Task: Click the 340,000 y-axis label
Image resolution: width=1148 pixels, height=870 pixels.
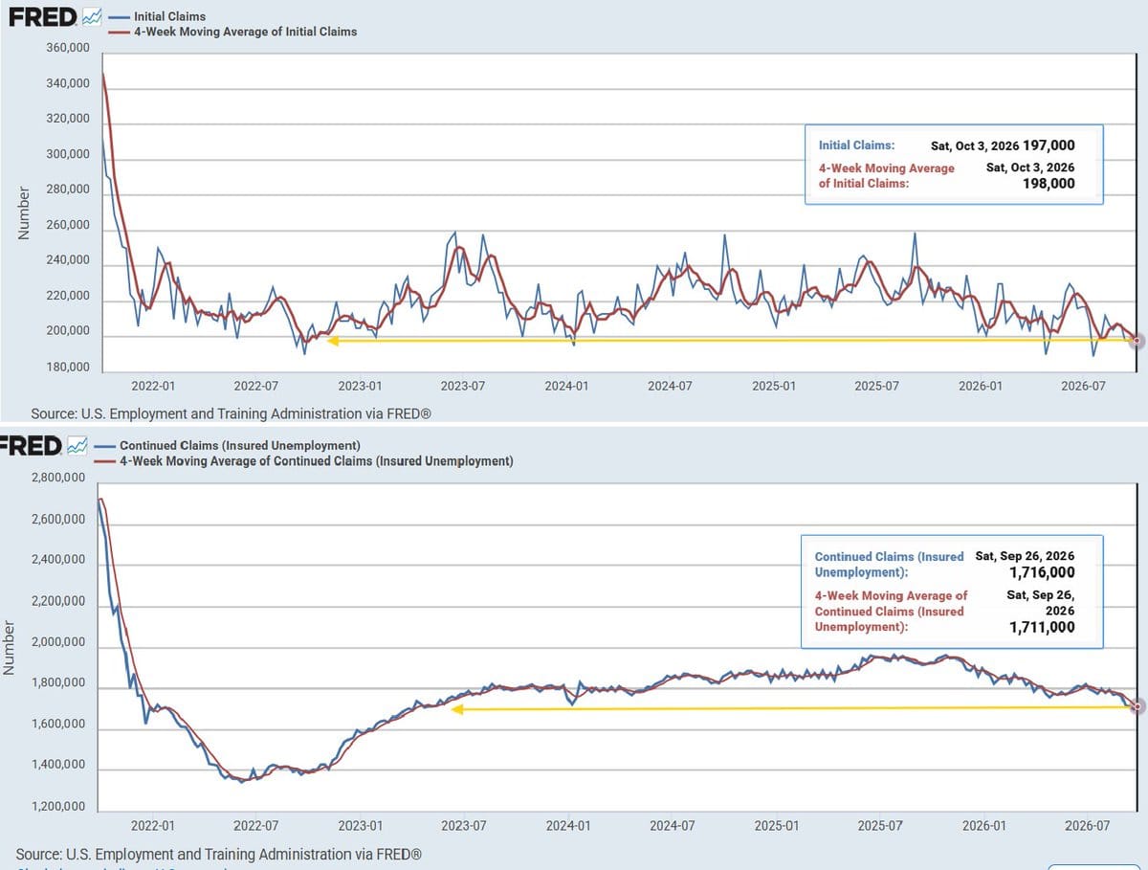Action: pyautogui.click(x=67, y=84)
